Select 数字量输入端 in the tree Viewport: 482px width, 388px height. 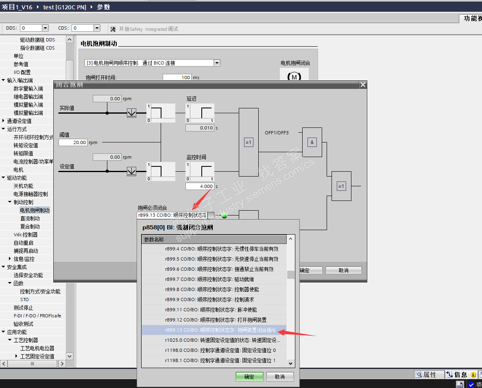[x=28, y=88]
